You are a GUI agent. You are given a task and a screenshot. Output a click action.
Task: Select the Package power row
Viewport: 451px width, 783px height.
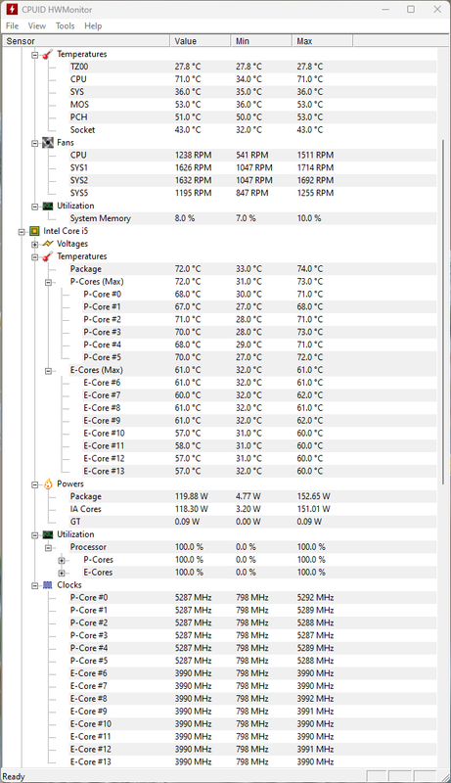point(253,496)
